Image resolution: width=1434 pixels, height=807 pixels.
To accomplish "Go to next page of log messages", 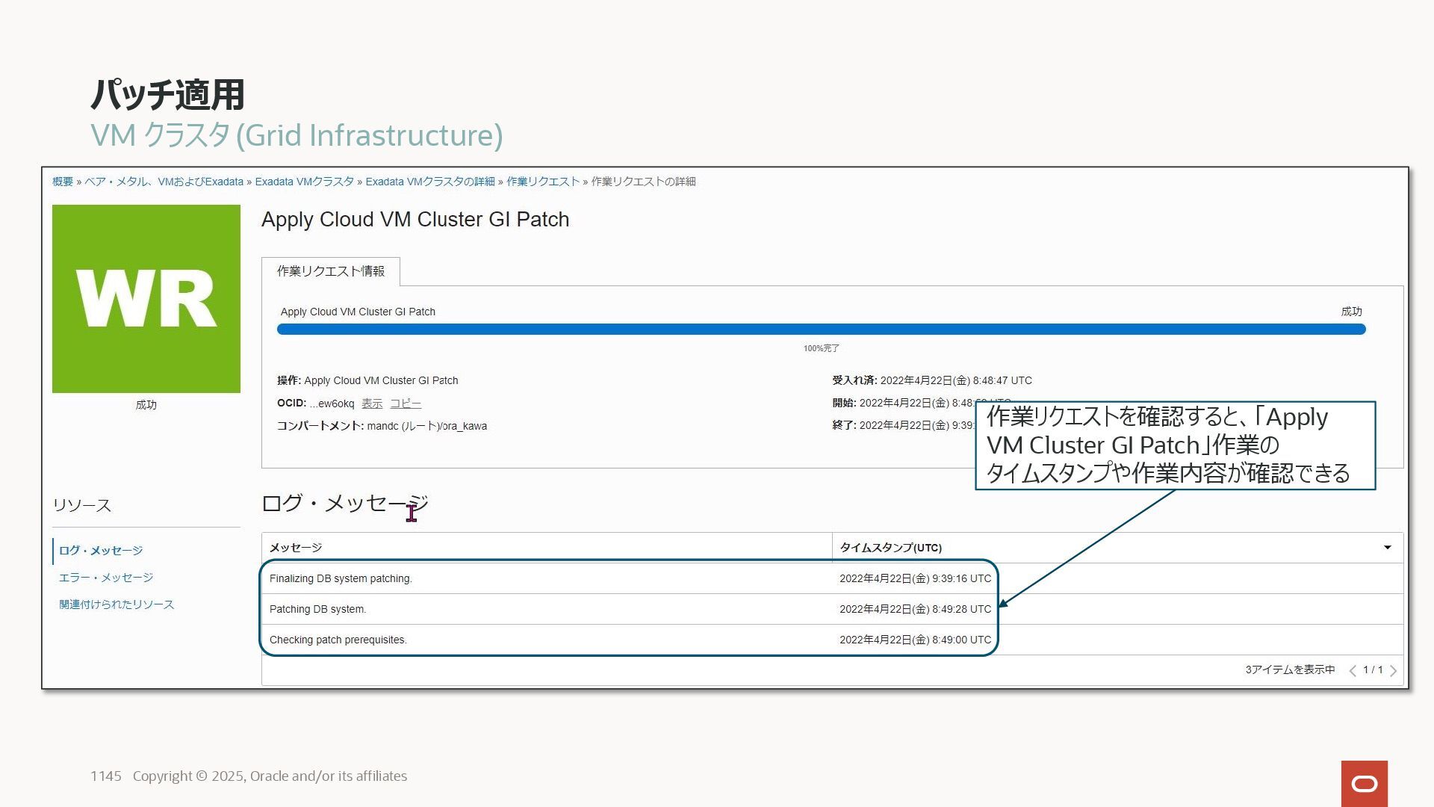I will [x=1393, y=671].
